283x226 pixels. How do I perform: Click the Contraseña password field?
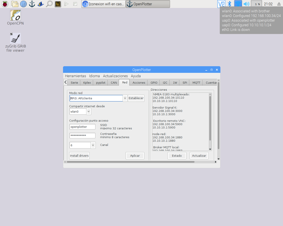pos(82,136)
